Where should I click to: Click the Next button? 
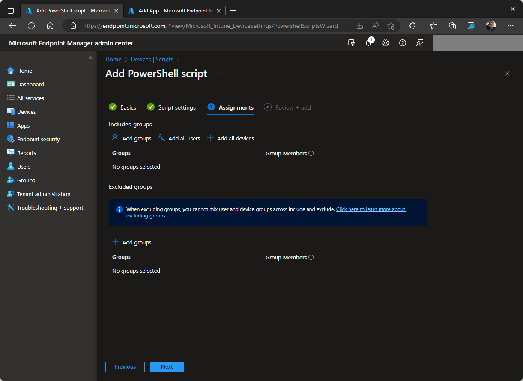coord(167,367)
